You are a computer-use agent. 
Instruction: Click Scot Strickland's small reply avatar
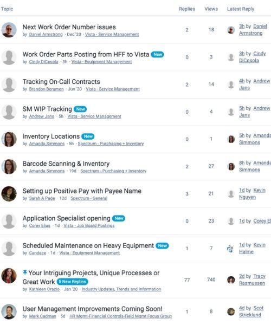pos(231,311)
